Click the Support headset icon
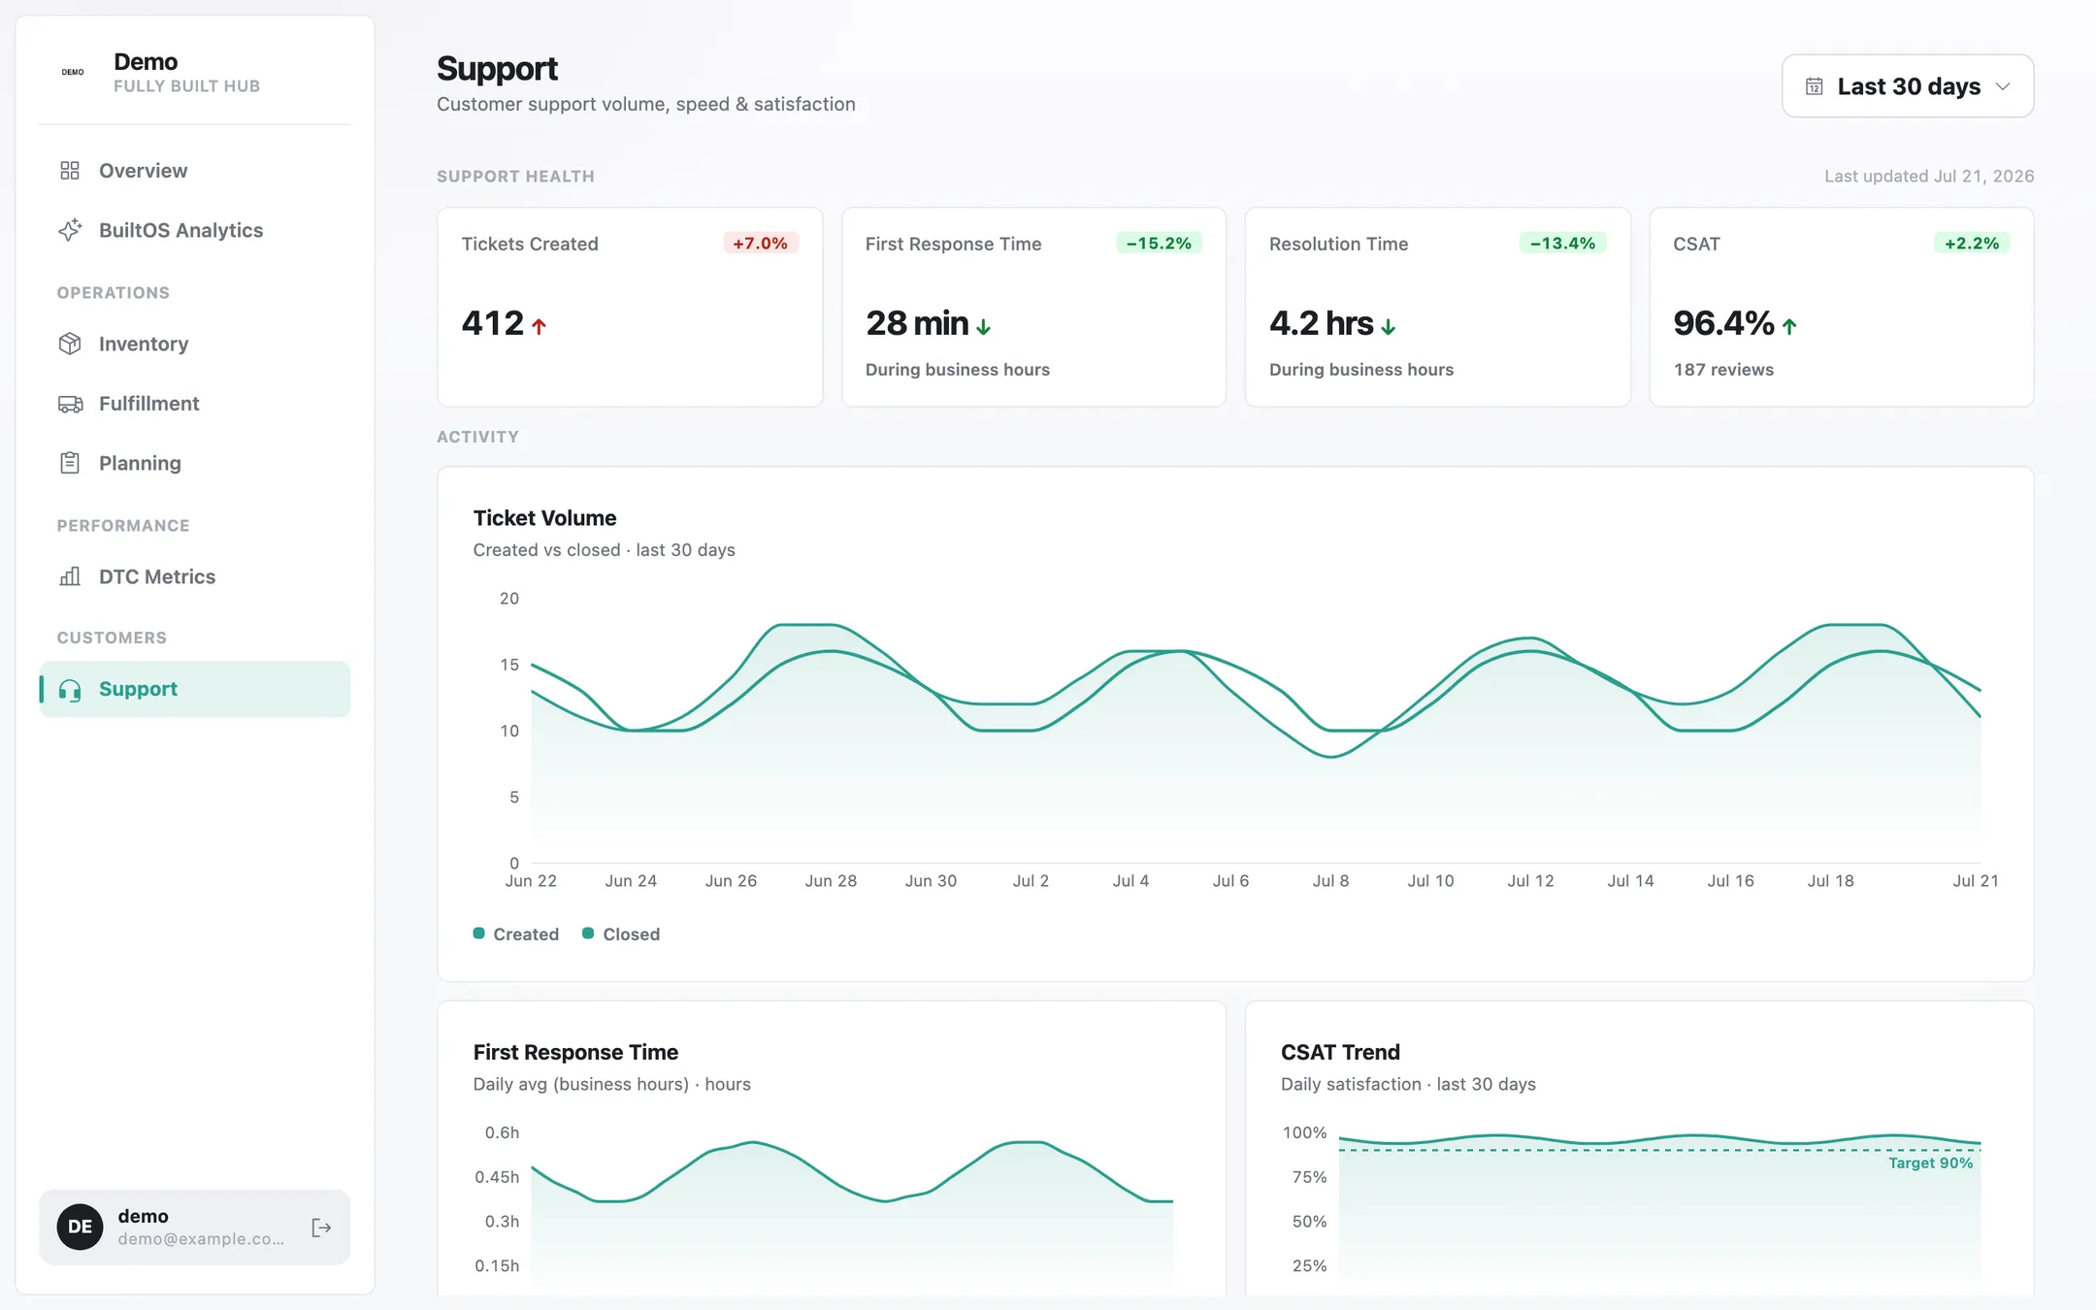2096x1310 pixels. 70,690
